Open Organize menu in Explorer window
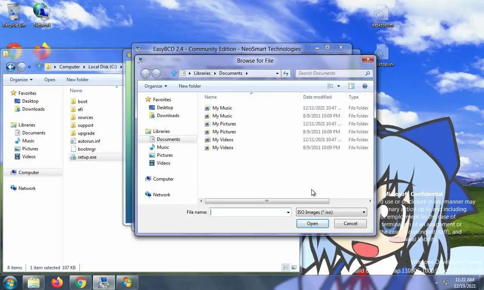This screenshot has width=484, height=290. 21,80
